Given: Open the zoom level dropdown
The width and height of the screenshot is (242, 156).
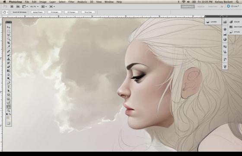Looking at the screenshot, I should click(x=34, y=6).
